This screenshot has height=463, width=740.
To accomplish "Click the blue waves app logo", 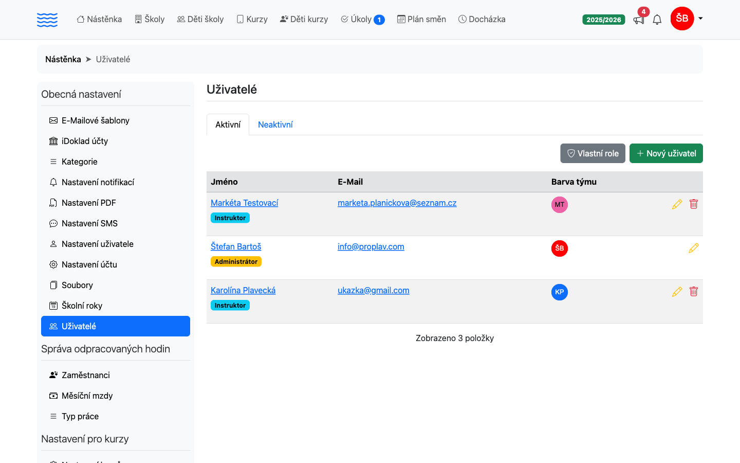I will [47, 20].
